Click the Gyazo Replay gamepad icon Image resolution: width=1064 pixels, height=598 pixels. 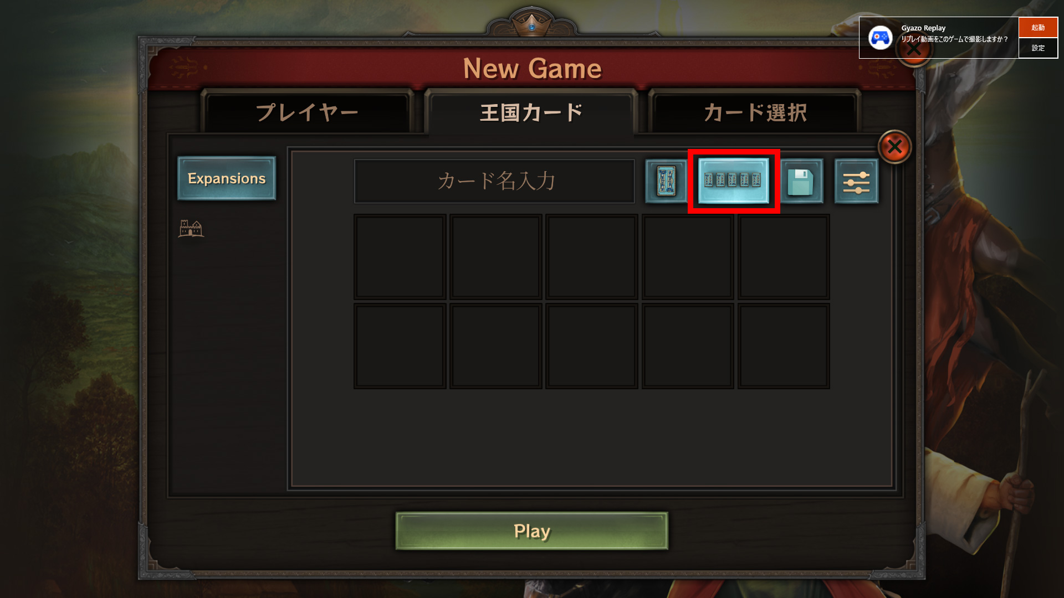[880, 38]
